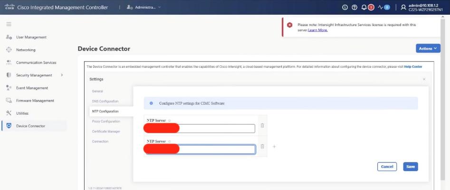Click the Event Management icon
Image resolution: width=450 pixels, height=190 pixels.
click(x=9, y=88)
